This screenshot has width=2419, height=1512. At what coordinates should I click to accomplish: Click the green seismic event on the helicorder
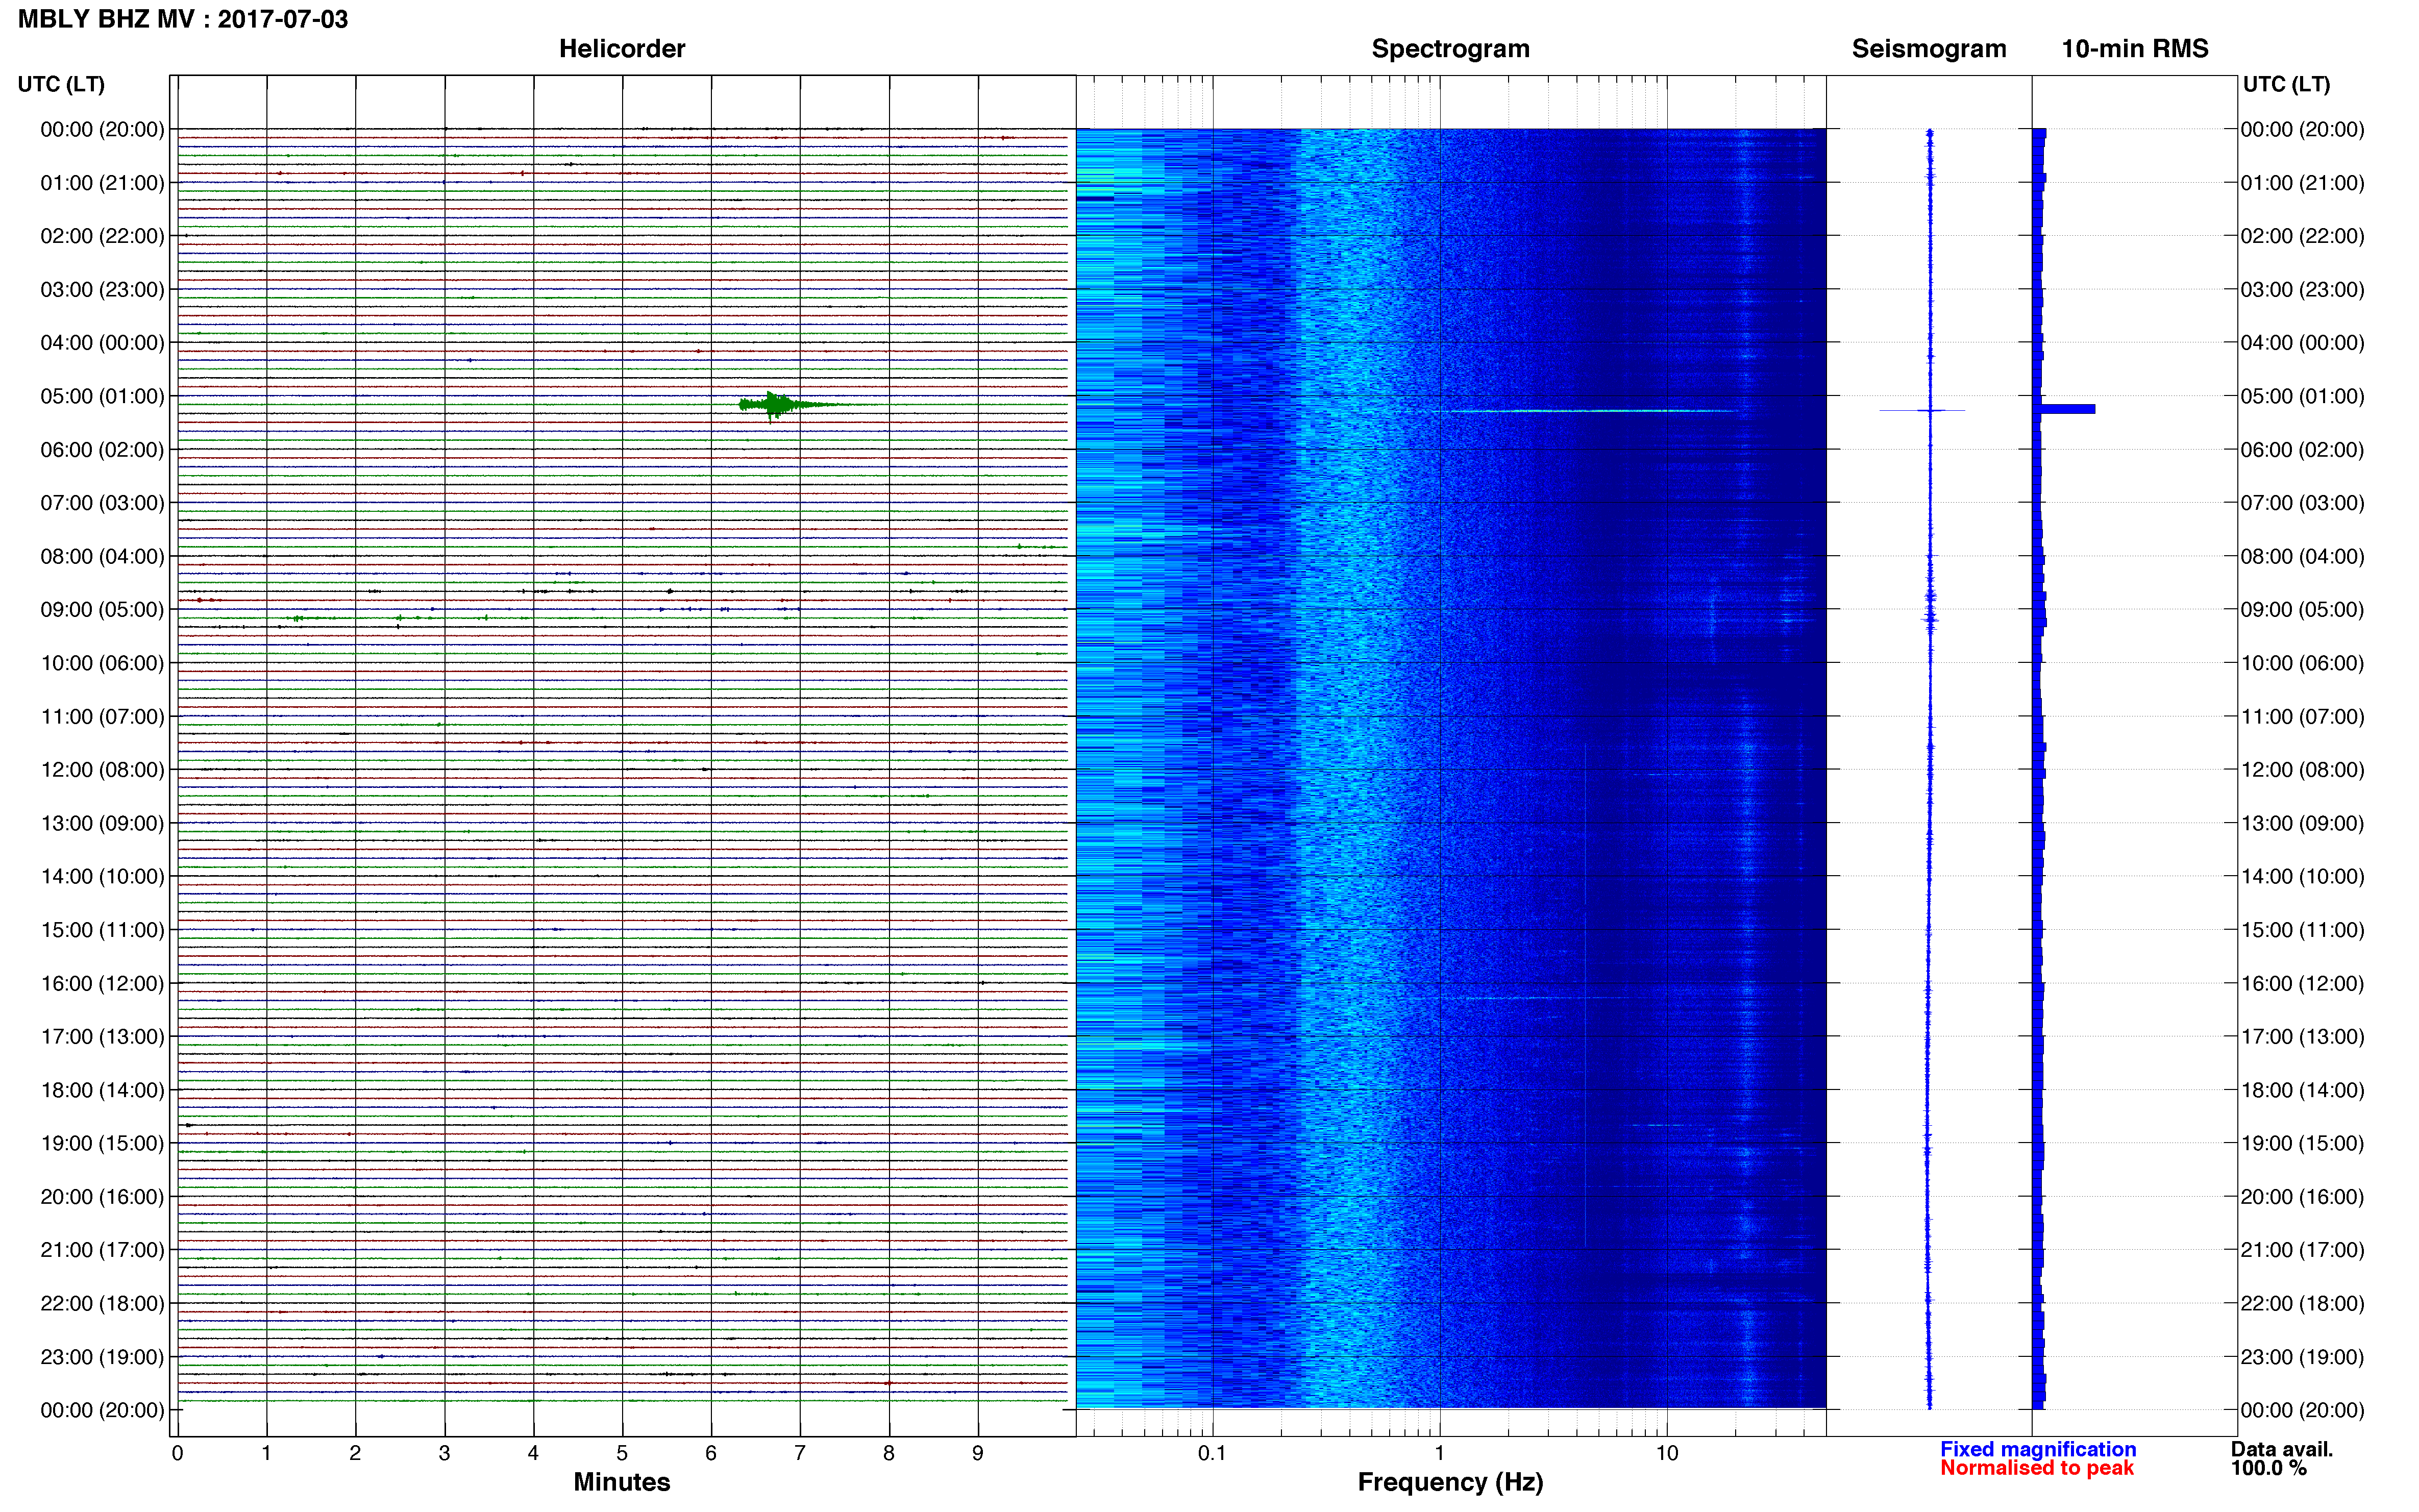tap(790, 405)
